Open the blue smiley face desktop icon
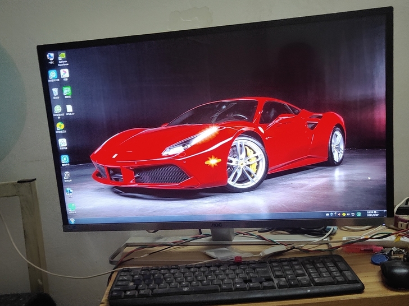The image size is (409, 306). coord(53,74)
